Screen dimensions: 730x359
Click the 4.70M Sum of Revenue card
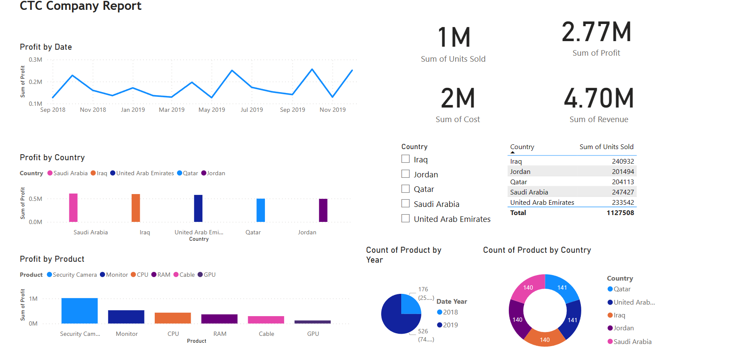pos(598,105)
